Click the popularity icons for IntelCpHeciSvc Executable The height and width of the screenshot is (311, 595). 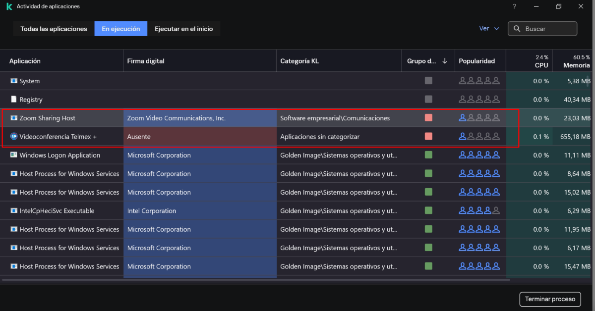[x=479, y=210]
